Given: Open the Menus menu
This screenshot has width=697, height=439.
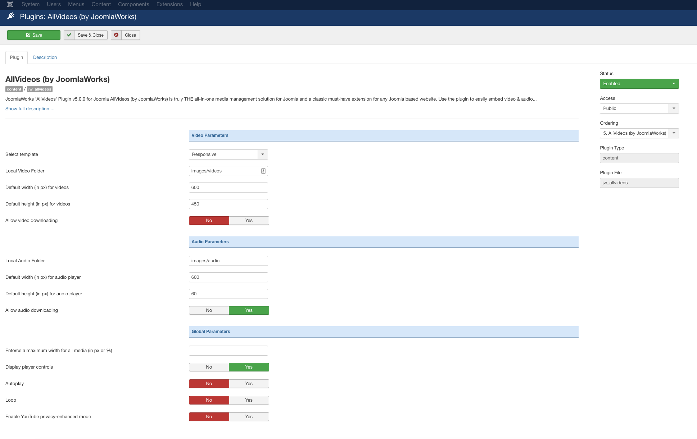Looking at the screenshot, I should [76, 4].
